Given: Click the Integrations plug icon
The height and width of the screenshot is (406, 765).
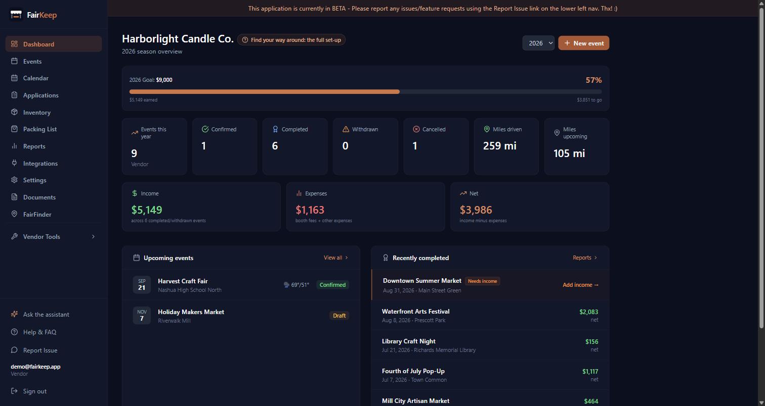Looking at the screenshot, I should click(x=14, y=163).
